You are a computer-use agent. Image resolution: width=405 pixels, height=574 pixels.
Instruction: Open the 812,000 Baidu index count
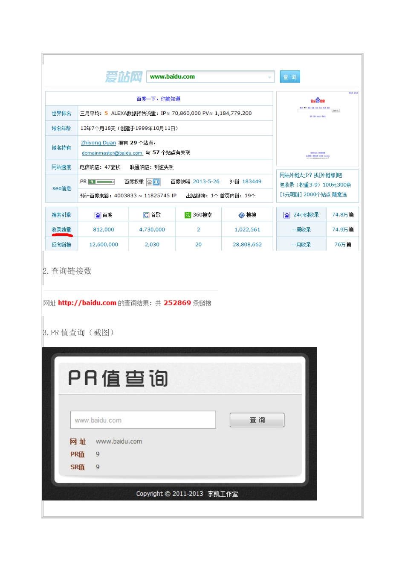pos(104,229)
